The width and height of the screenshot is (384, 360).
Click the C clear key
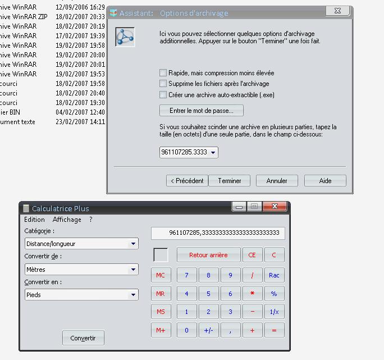click(274, 255)
